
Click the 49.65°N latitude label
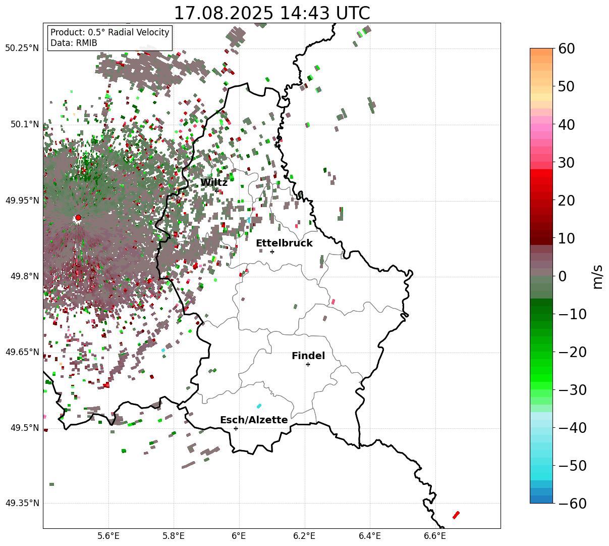22,352
